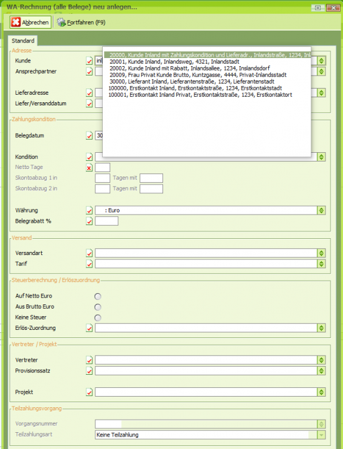Open the Kunde dropdown arrow
Image resolution: width=343 pixels, height=449 pixels.
pos(321,60)
